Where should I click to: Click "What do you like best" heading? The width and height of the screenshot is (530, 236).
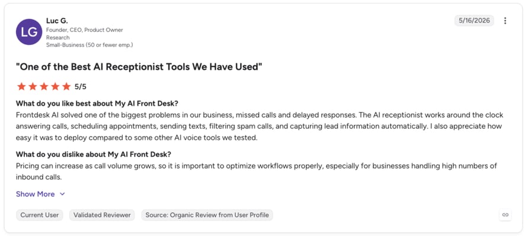97,103
